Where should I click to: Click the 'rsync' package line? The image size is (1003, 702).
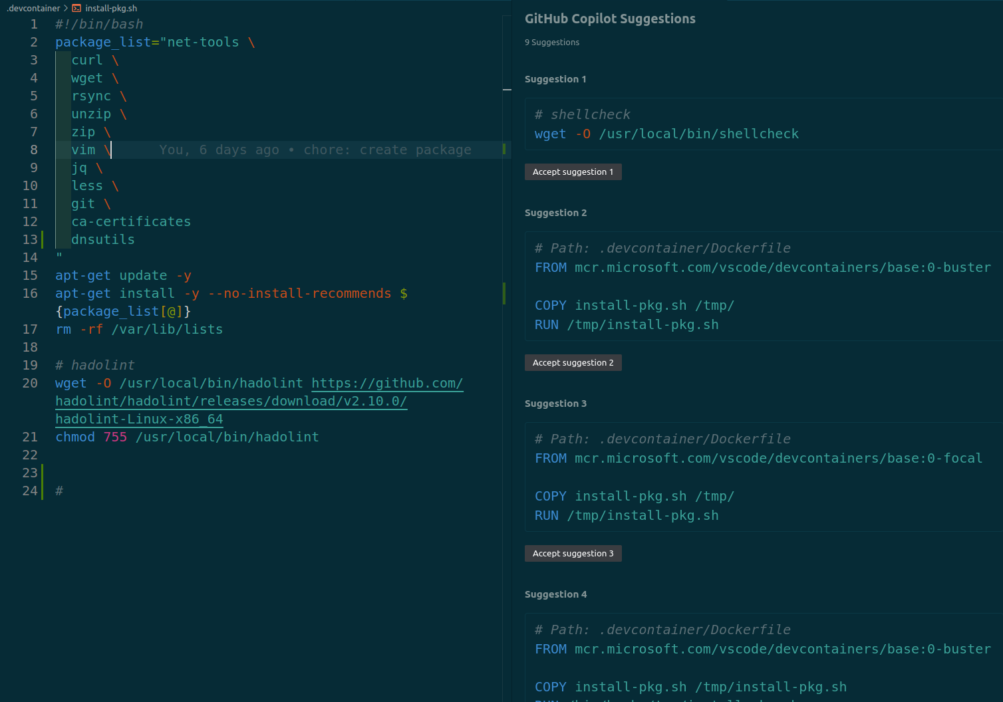click(x=99, y=96)
